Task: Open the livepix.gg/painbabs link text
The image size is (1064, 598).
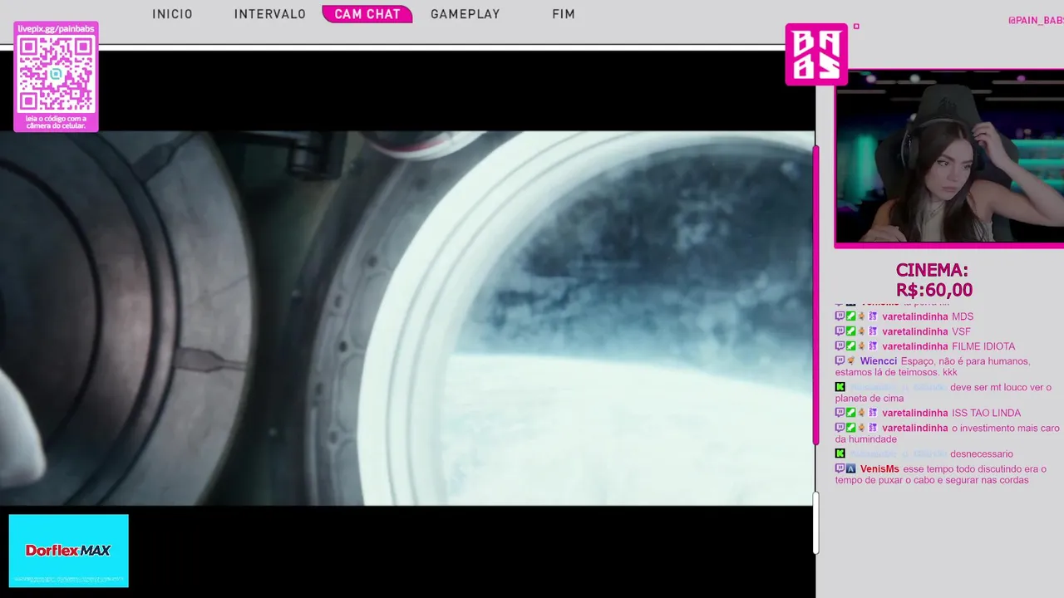Action: click(x=56, y=29)
